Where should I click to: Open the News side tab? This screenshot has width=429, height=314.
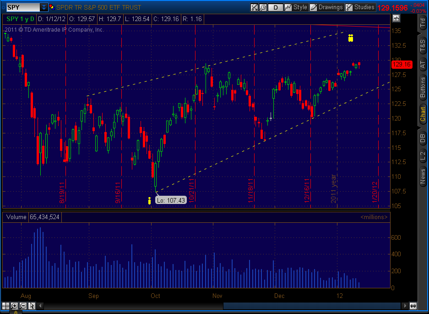point(423,176)
